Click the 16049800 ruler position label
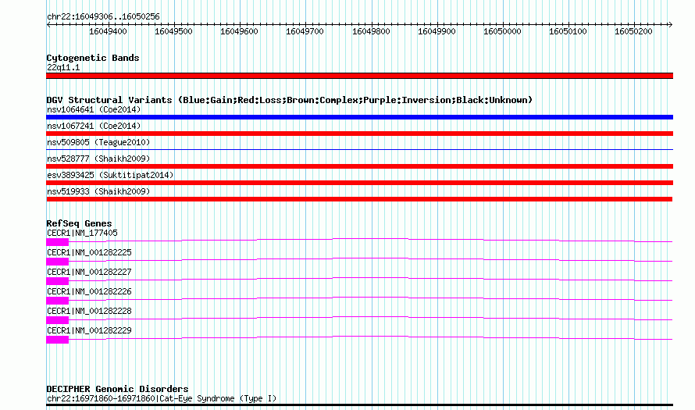Viewport: 695px width, 410px height. [x=371, y=31]
